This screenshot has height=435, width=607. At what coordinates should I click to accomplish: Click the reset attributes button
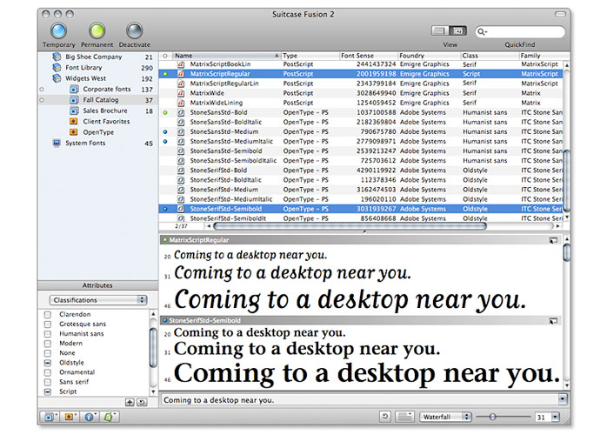[x=142, y=403]
